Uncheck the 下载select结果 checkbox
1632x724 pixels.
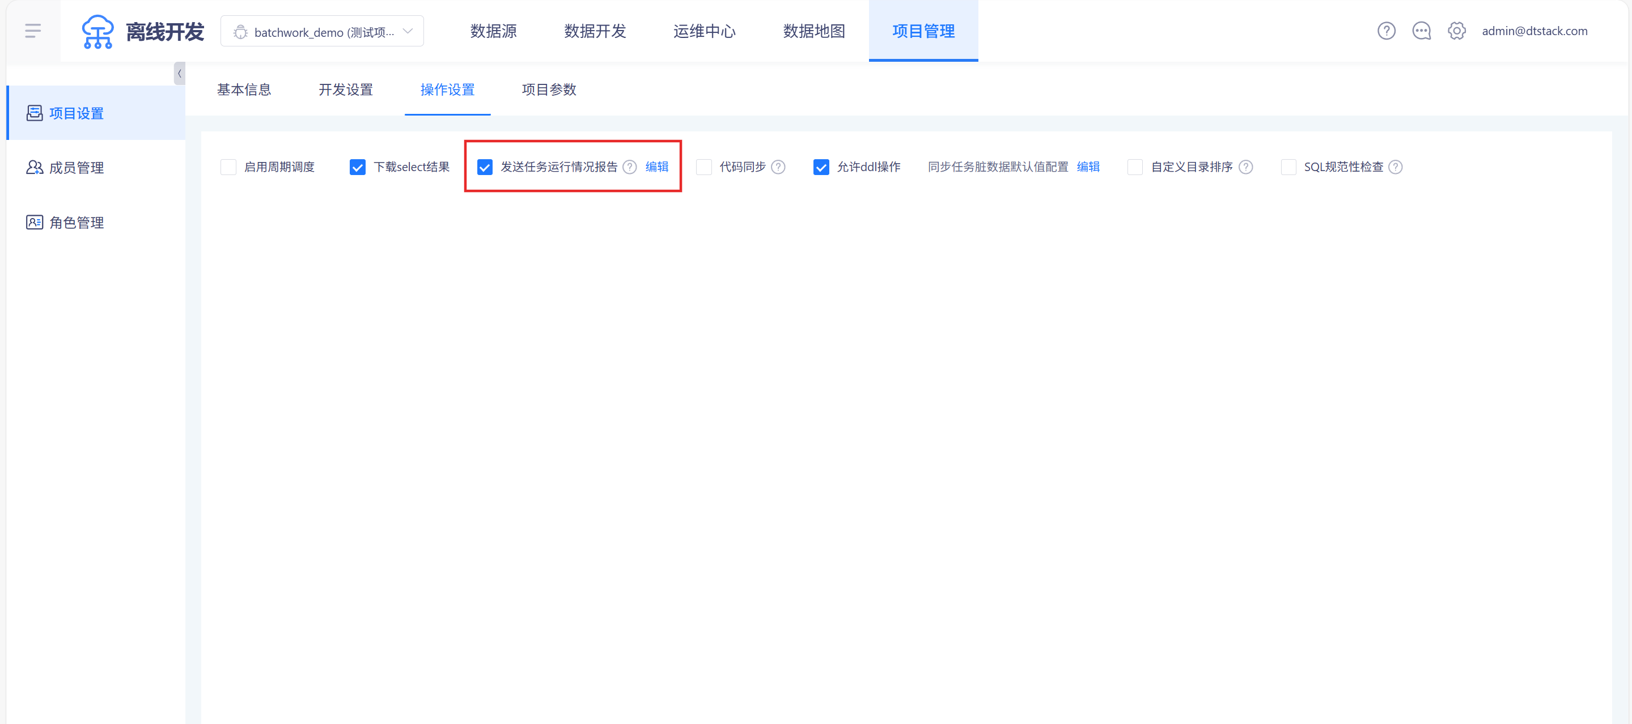[357, 167]
